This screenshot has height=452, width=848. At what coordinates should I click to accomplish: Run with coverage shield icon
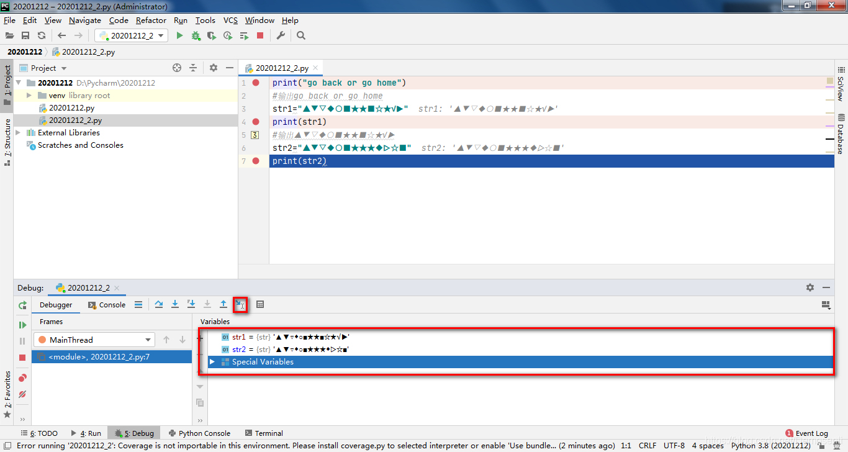[x=212, y=36]
